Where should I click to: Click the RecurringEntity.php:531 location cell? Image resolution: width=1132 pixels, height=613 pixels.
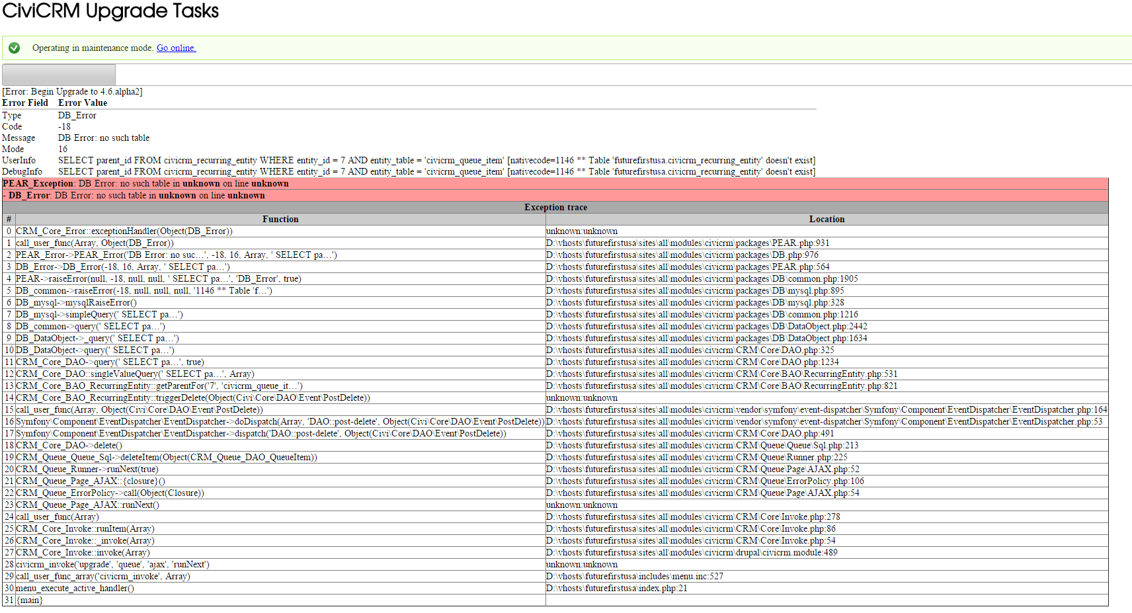[827, 374]
